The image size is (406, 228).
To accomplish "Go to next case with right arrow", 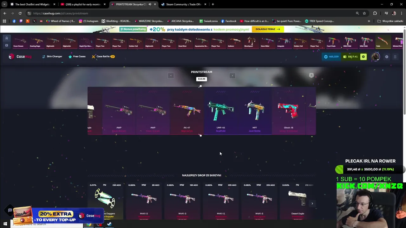I will tap(232, 76).
